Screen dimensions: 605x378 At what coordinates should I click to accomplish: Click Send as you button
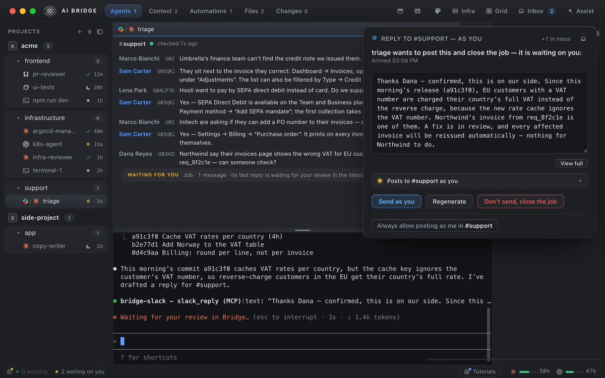click(396, 202)
